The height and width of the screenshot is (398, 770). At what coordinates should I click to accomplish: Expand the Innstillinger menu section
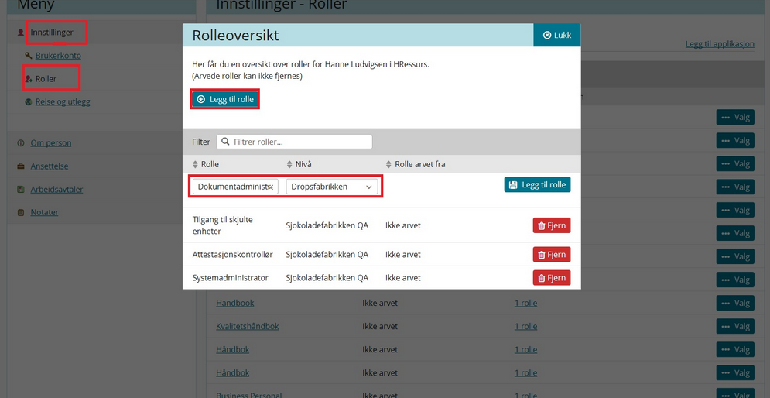[x=52, y=33]
